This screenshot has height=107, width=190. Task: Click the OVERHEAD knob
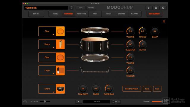109,89
